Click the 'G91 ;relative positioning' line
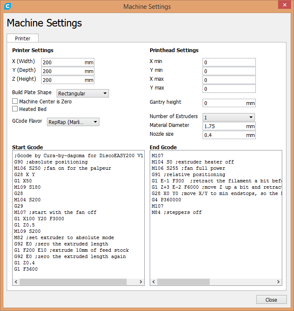The height and width of the screenshot is (311, 294). 188,174
